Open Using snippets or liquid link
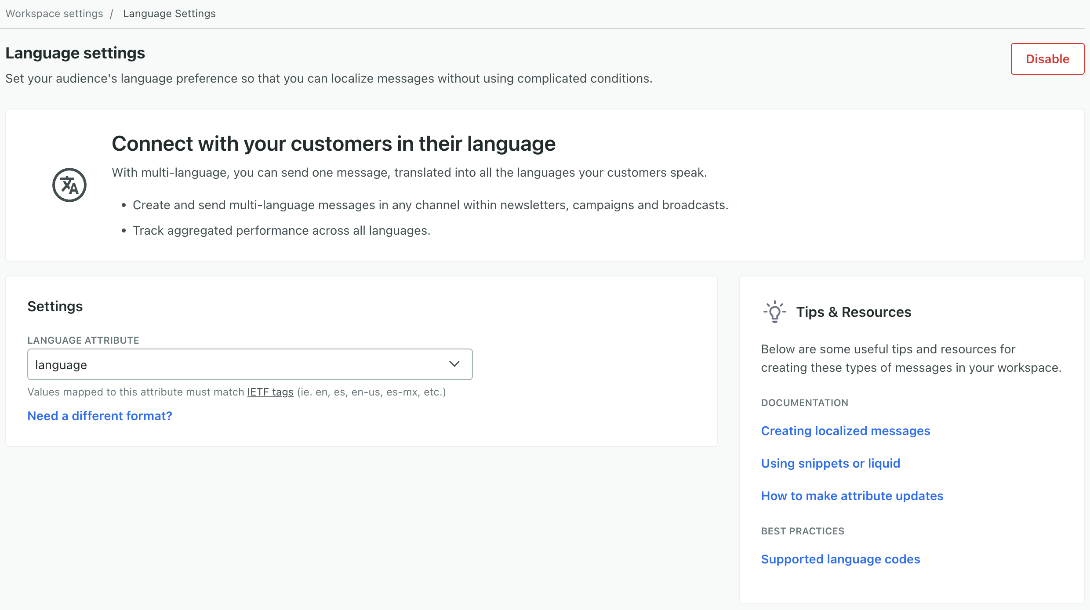This screenshot has width=1090, height=610. (830, 463)
